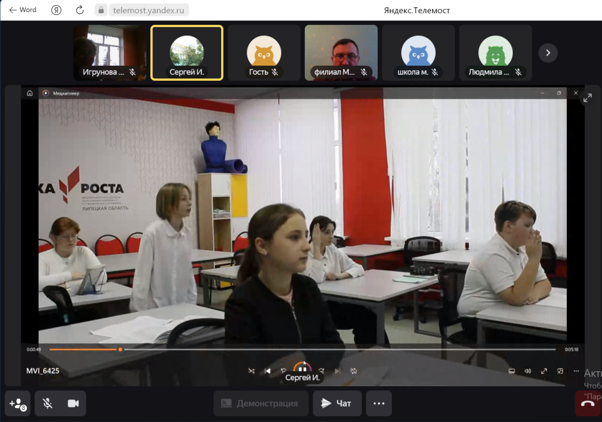Screen dimensions: 602x422
Task: Skip back in the video
Action: (284, 371)
